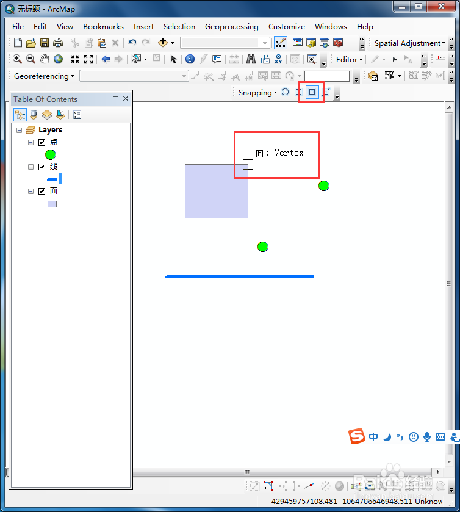The image size is (460, 512).
Task: Collapse the 点 layer legend
Action: tap(31, 142)
